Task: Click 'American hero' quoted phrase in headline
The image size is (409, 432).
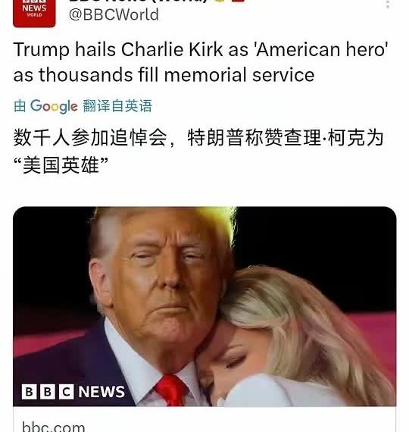Action: pos(322,49)
